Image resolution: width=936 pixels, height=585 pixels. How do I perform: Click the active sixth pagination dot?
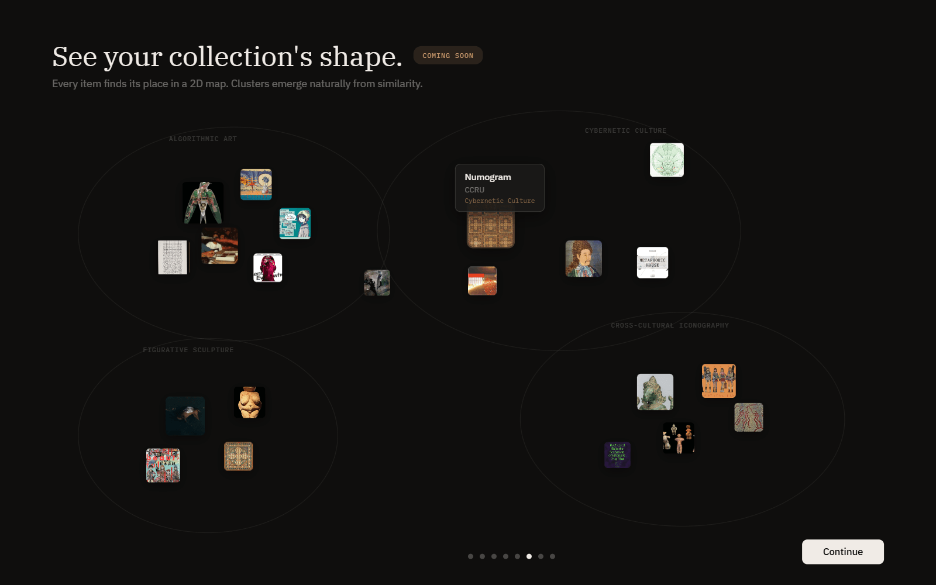coord(529,556)
